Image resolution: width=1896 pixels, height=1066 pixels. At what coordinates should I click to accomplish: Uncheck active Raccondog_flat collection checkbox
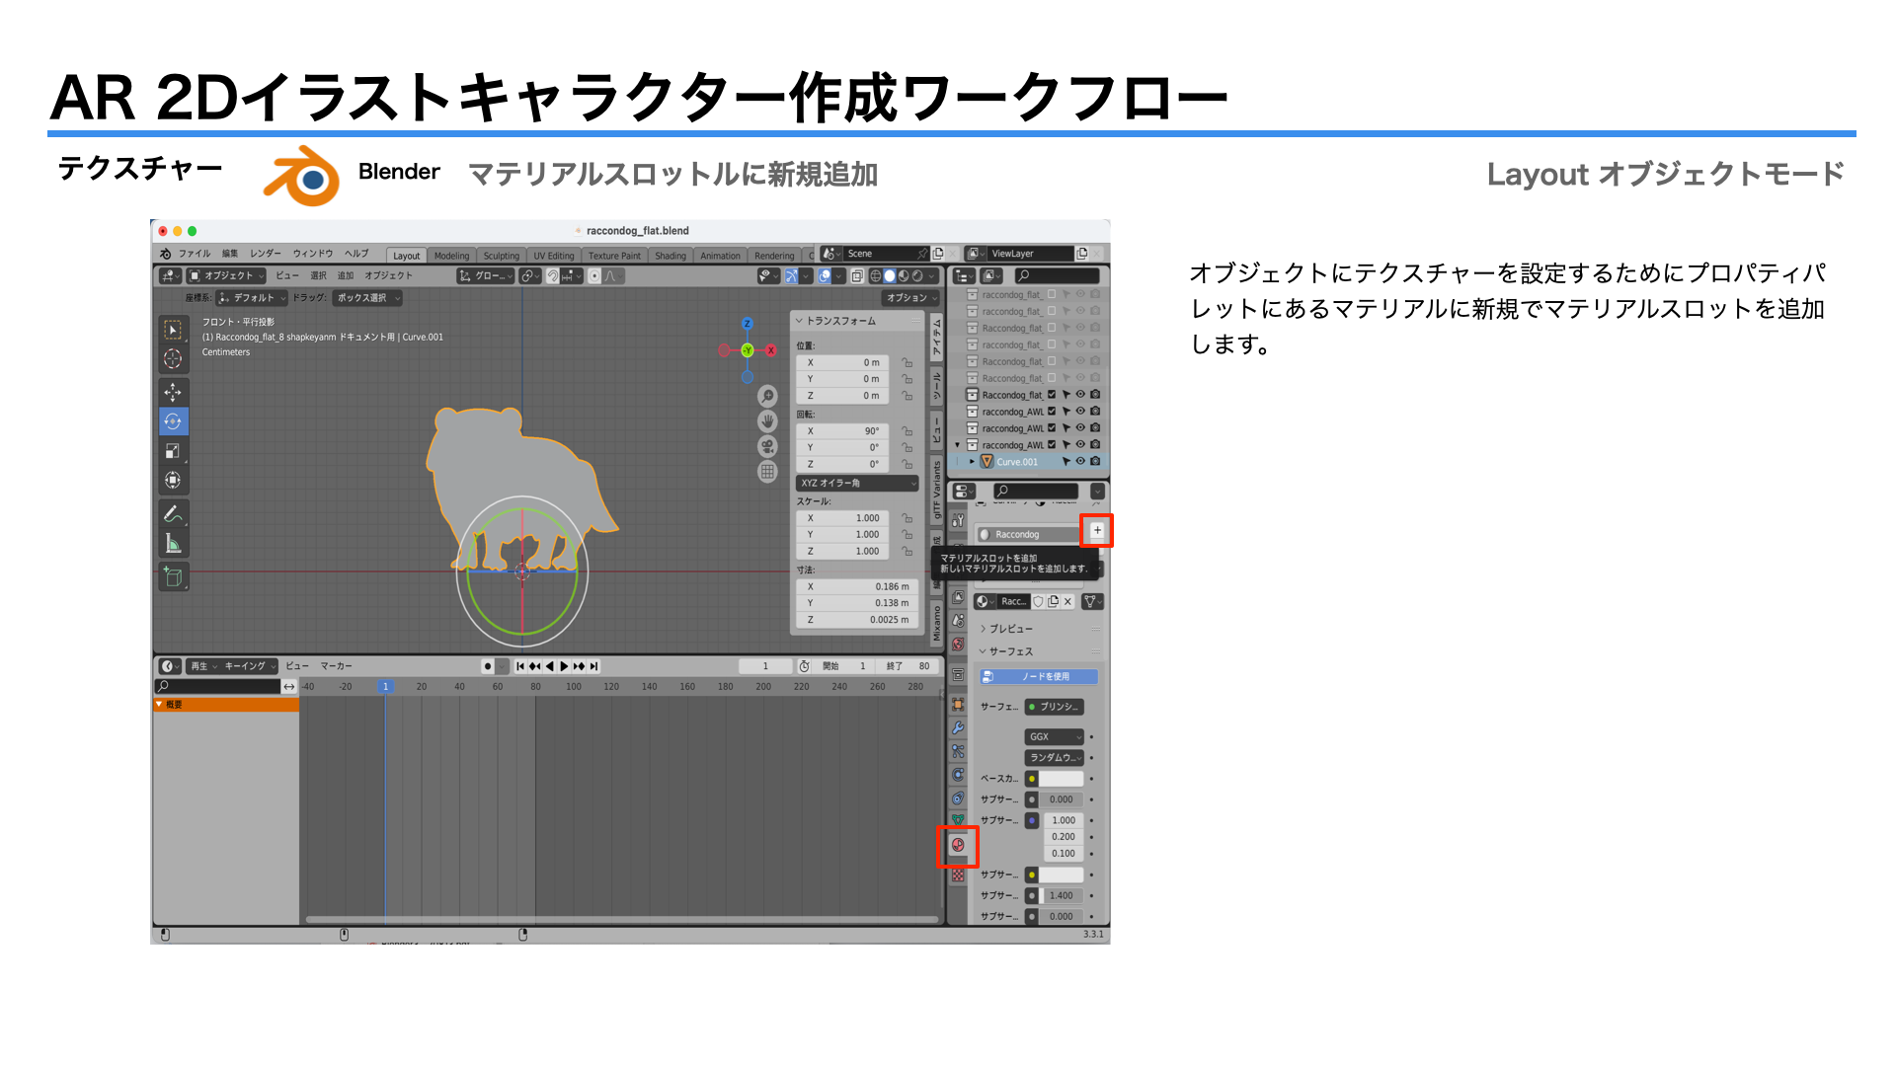tap(1052, 395)
